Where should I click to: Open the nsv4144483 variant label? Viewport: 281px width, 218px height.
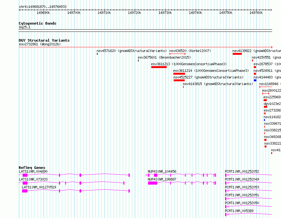(x=267, y=77)
